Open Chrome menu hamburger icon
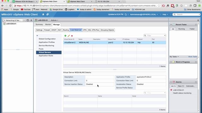The image size is (202, 113). [x=199, y=6]
